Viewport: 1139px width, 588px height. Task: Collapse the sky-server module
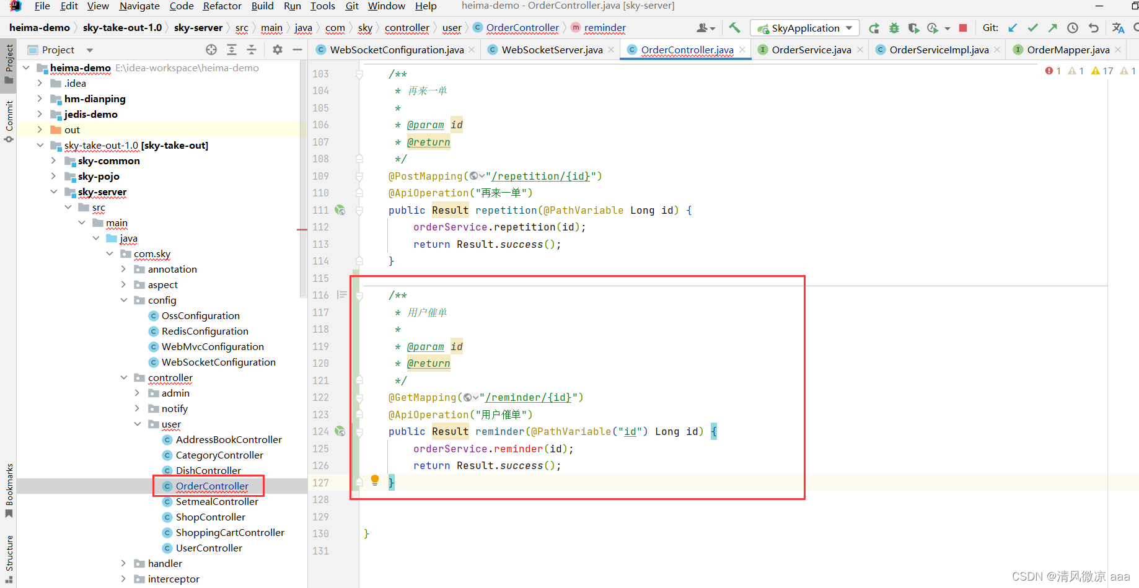point(54,191)
